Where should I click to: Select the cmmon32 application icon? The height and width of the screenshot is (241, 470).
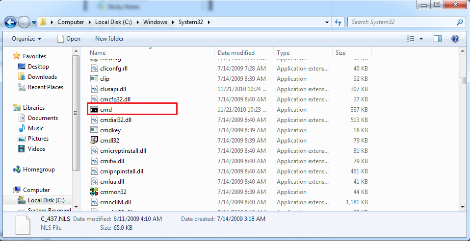pyautogui.click(x=95, y=192)
